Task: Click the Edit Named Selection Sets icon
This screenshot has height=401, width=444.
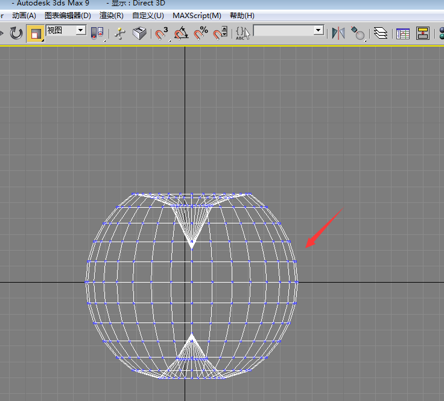Action: point(243,33)
